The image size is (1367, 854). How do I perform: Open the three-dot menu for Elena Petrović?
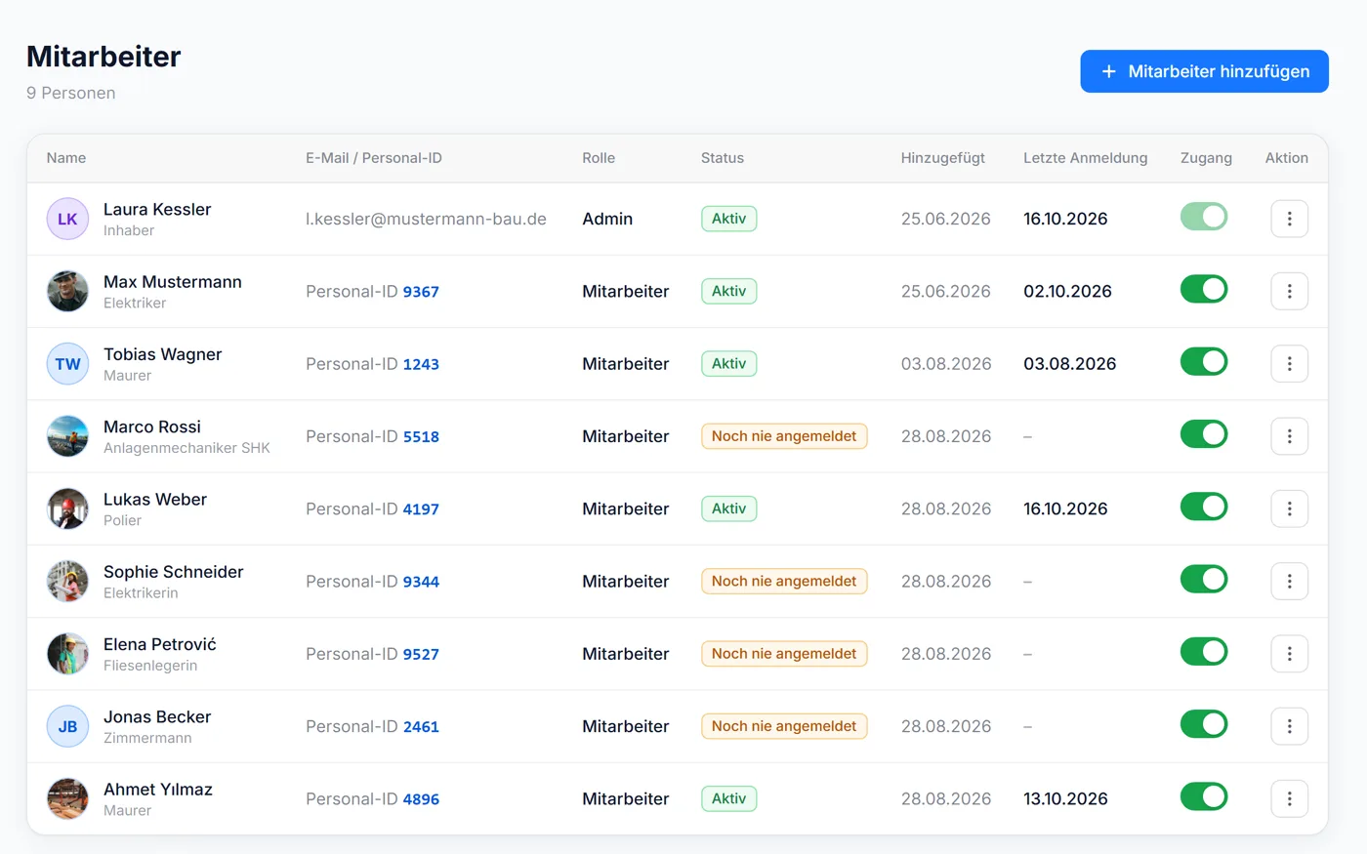pyautogui.click(x=1289, y=654)
